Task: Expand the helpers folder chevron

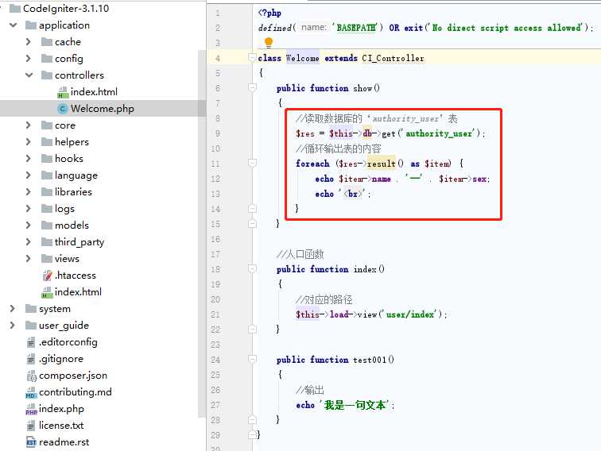Action: pyautogui.click(x=29, y=141)
